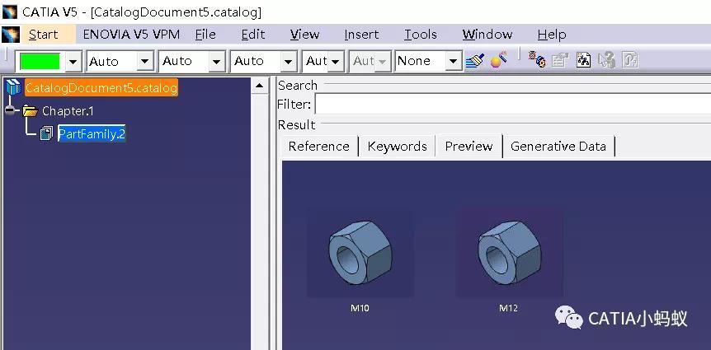Click inside the Filter input field
The image size is (711, 350).
tap(512, 104)
